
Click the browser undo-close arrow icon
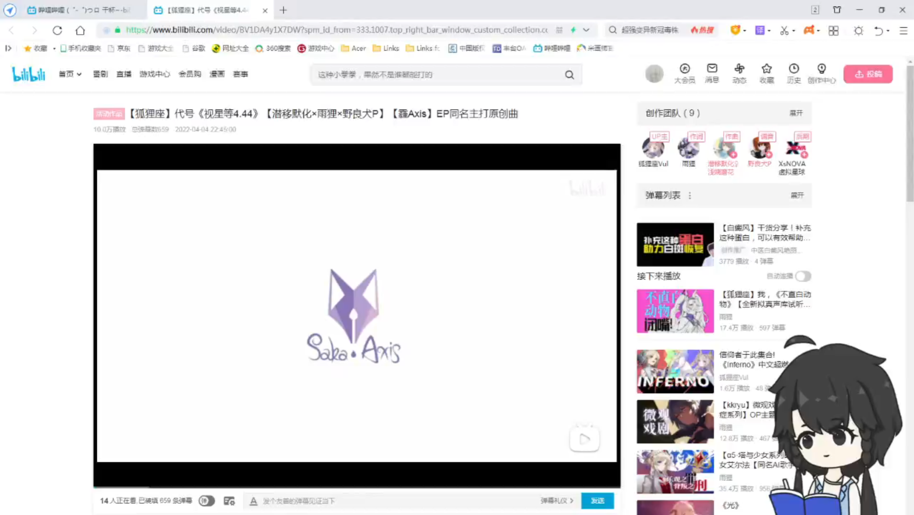878,30
